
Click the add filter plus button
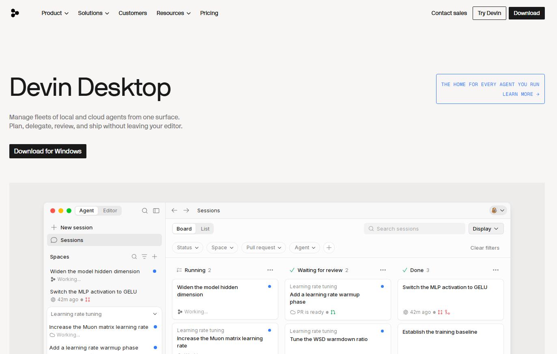click(x=329, y=248)
